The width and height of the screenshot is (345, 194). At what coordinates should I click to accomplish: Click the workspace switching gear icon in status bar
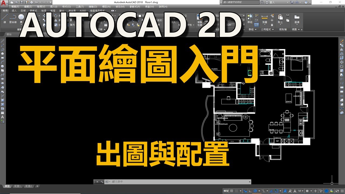coord(307,190)
